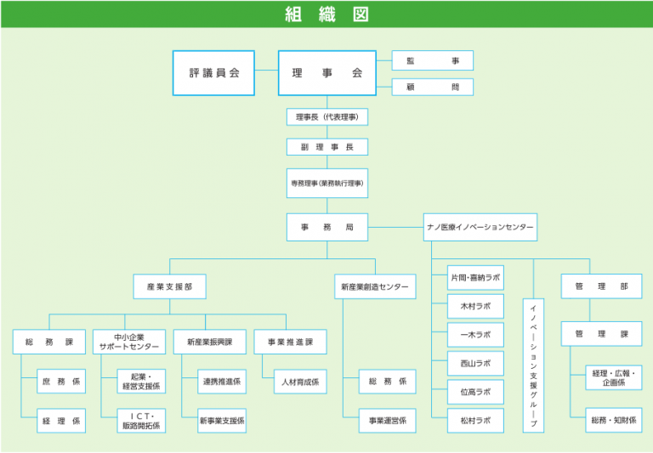
Task: Select the 総務課 box
Action: 49,342
